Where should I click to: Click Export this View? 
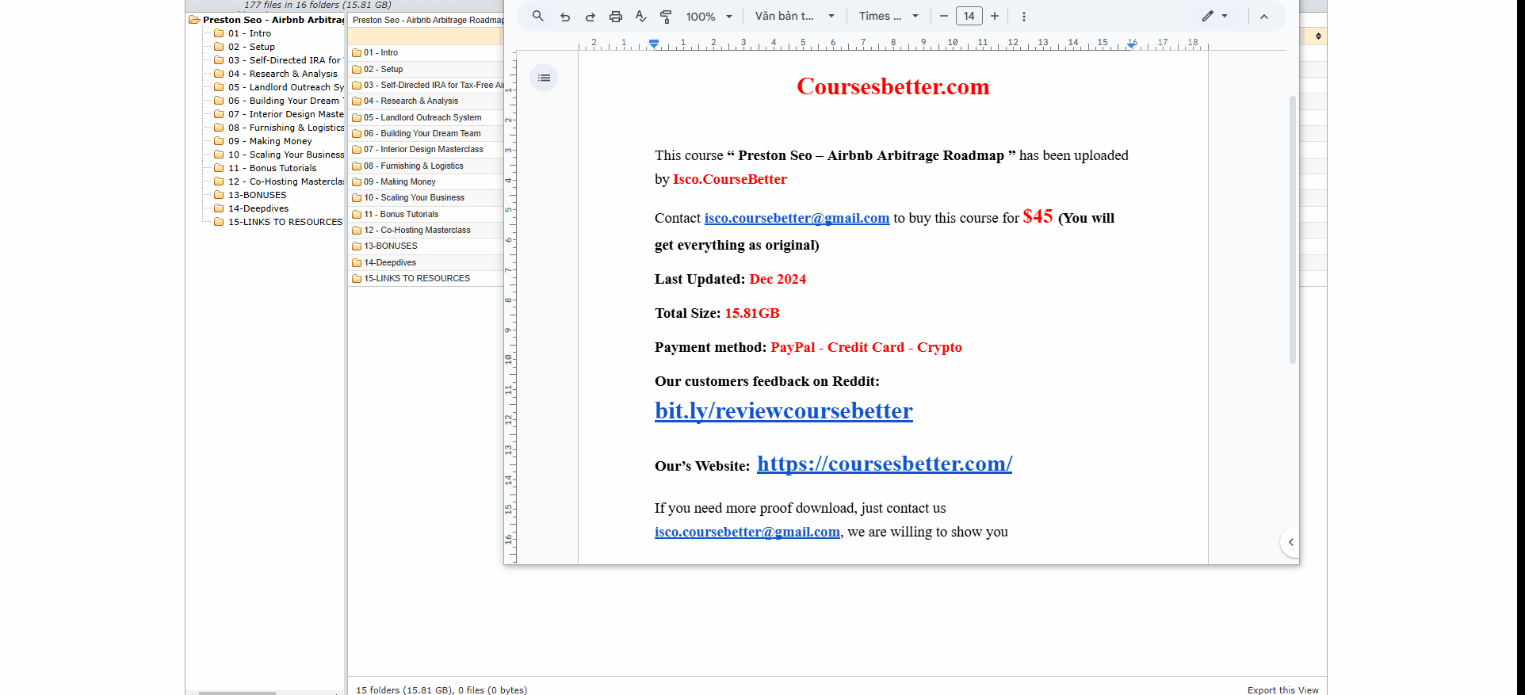tap(1282, 689)
